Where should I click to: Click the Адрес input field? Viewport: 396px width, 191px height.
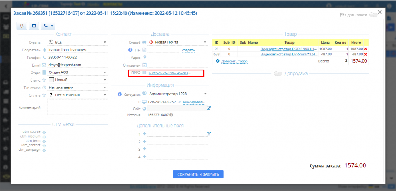tap(178, 57)
